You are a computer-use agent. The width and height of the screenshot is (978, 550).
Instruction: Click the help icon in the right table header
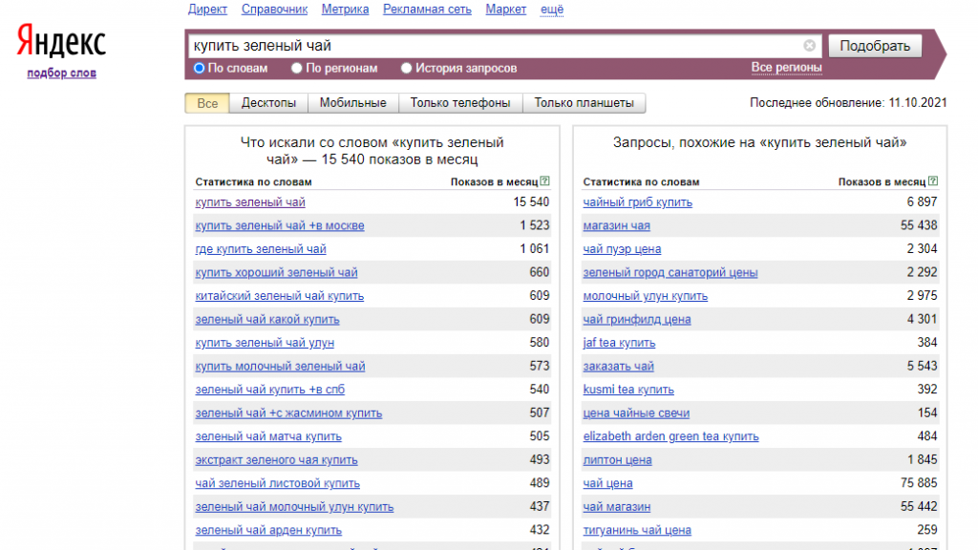(932, 180)
